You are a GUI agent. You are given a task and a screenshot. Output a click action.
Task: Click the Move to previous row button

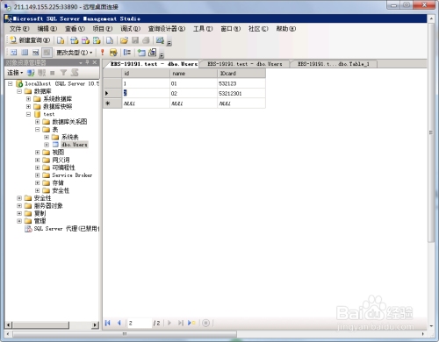[119, 323]
